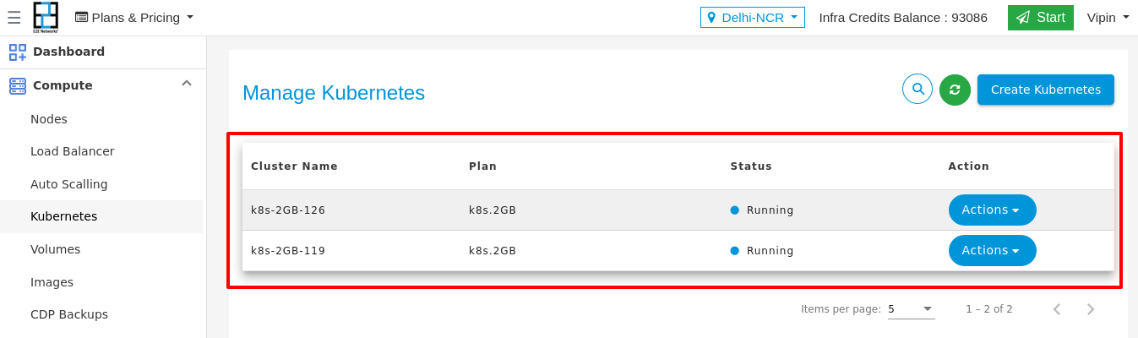Open the Delhi-NCR region selector

(x=753, y=18)
